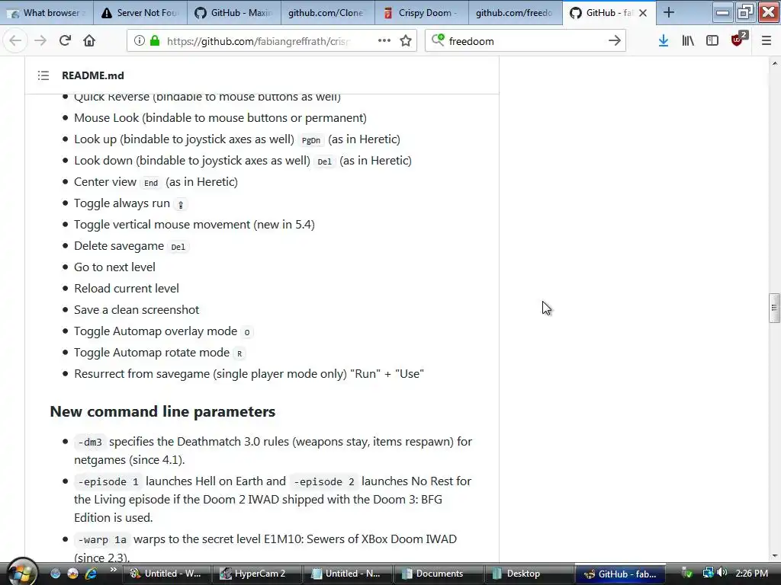Click the Resurrect from savegame item

pyautogui.click(x=249, y=374)
